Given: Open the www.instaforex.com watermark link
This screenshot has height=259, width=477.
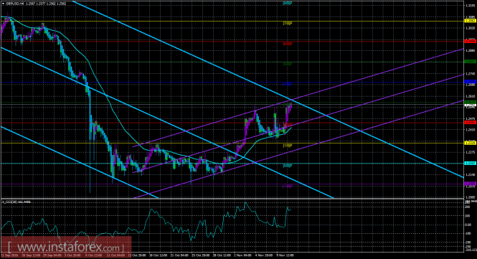Looking at the screenshot, I should coord(66,247).
